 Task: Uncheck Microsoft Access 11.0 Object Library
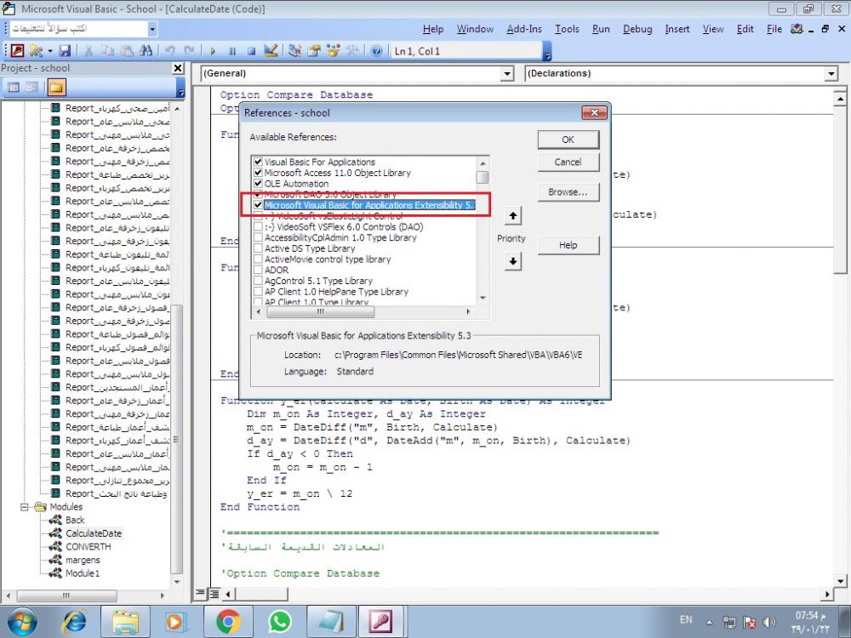point(259,173)
